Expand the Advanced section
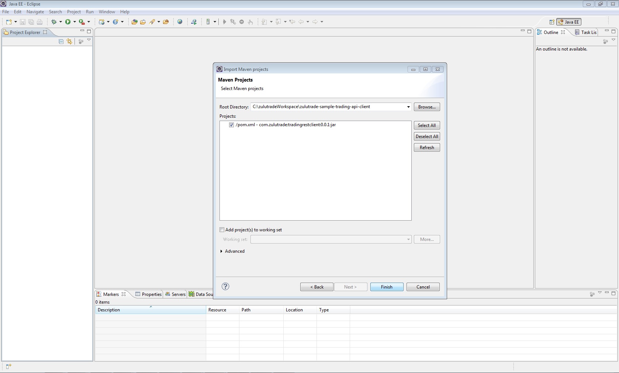The image size is (619, 373). [x=221, y=251]
